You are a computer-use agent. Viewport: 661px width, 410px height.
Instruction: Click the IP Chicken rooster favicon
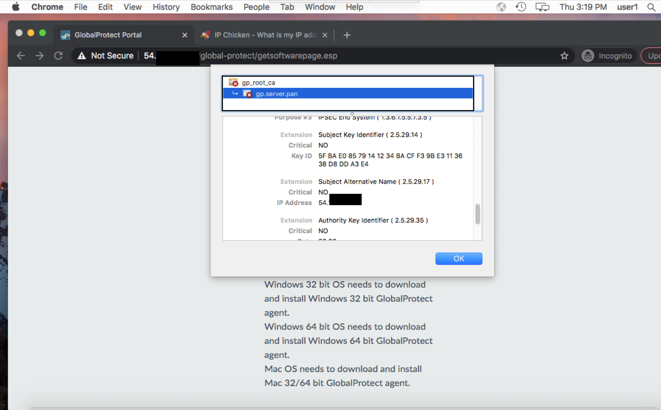tap(205, 35)
